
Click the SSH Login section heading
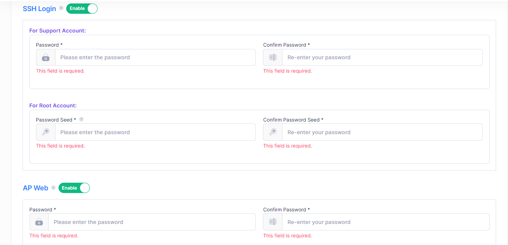pyautogui.click(x=39, y=8)
